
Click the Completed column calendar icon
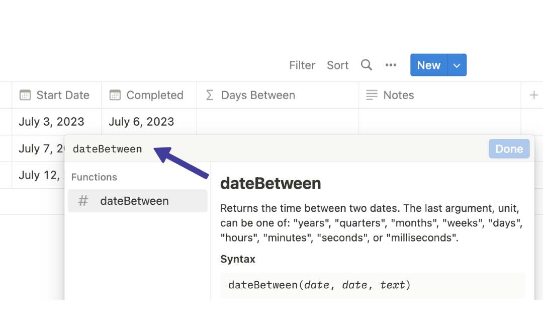tap(115, 95)
